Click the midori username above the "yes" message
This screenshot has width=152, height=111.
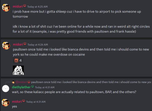17,102
